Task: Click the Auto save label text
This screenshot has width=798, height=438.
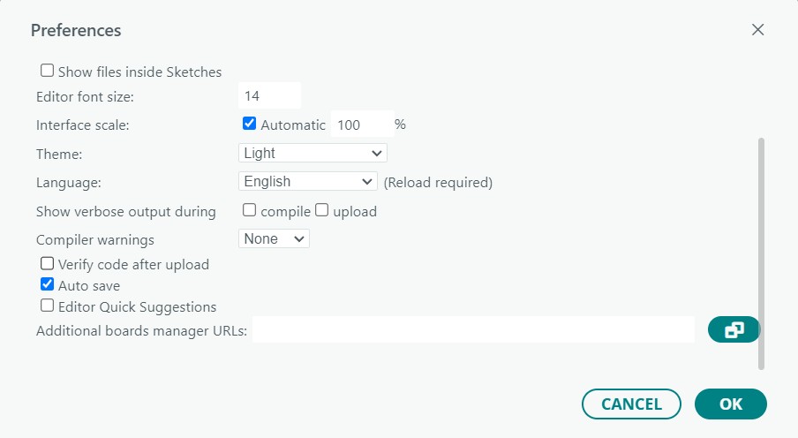Action: tap(89, 286)
